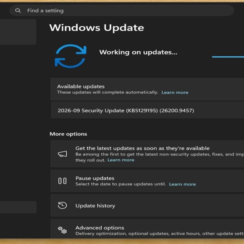
Task: Click the Advanced options gears icon
Action: [x=62, y=230]
